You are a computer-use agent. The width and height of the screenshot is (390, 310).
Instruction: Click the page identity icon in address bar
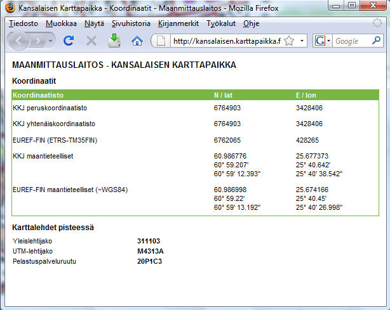pos(161,41)
